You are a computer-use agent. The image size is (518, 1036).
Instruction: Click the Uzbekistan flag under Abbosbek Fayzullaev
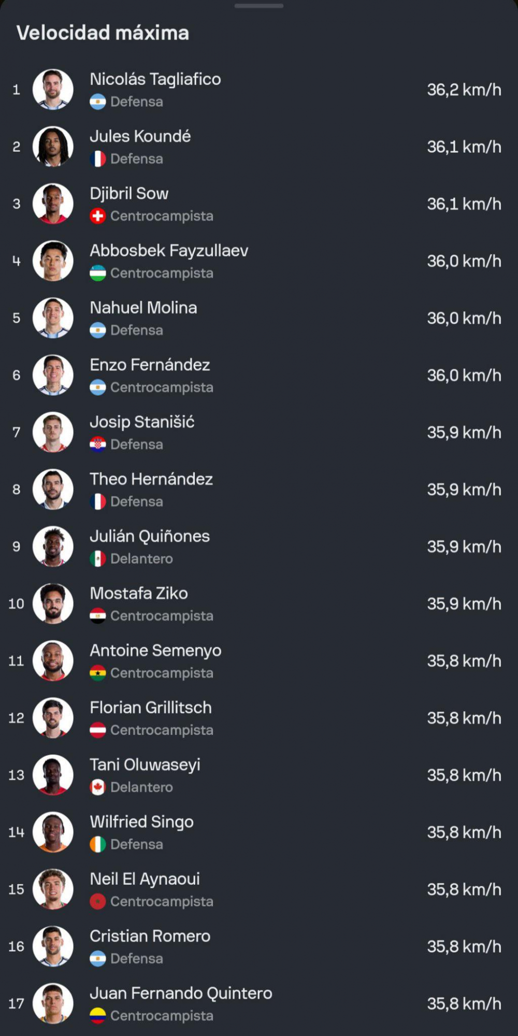[x=98, y=273]
